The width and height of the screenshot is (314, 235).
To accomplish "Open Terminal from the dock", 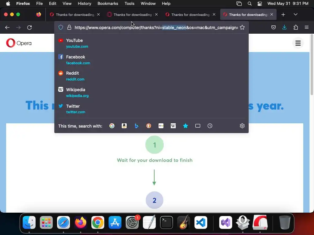I will pos(167,222).
